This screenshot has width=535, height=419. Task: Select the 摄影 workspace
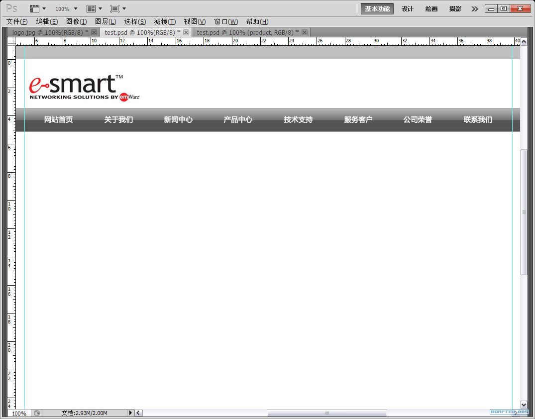pos(455,9)
